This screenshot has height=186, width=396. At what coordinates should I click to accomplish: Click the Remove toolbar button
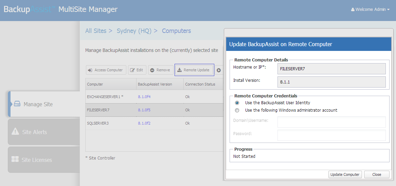[161, 70]
